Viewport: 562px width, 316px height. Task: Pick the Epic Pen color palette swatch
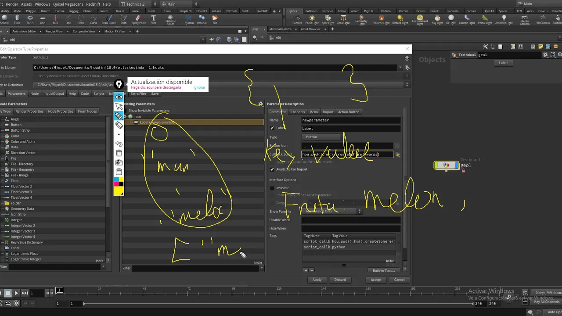(119, 181)
